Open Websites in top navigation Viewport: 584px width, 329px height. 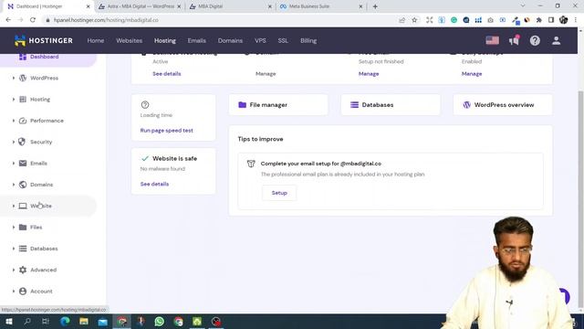click(x=130, y=40)
